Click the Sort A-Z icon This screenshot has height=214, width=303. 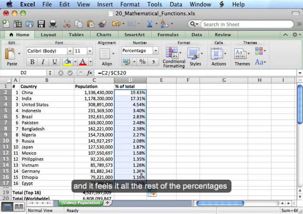165,24
